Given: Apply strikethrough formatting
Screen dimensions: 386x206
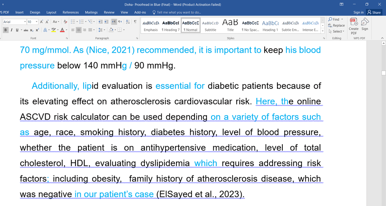Looking at the screenshot, I should pos(26,30).
